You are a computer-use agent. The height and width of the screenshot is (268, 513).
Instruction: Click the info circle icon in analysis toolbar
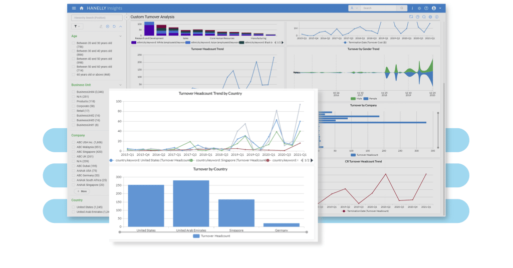point(437,17)
